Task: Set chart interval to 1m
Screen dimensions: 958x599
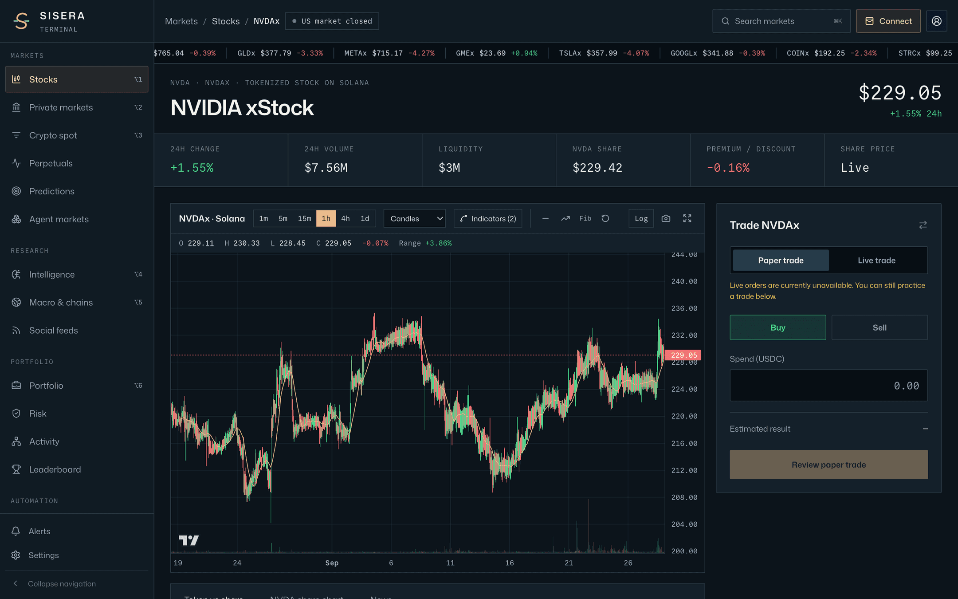Action: pyautogui.click(x=263, y=218)
